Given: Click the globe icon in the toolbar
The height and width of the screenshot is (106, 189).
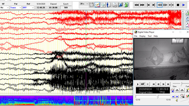Looking at the screenshot, I should coord(103,5).
